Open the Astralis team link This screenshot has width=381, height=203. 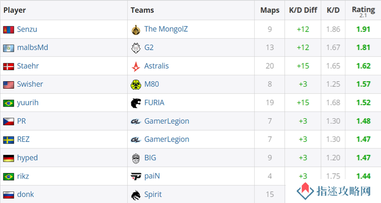tap(157, 66)
